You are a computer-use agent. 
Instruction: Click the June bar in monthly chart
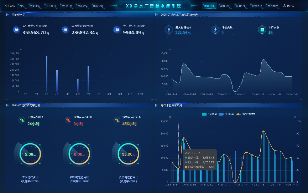pyautogui.click(x=78, y=85)
